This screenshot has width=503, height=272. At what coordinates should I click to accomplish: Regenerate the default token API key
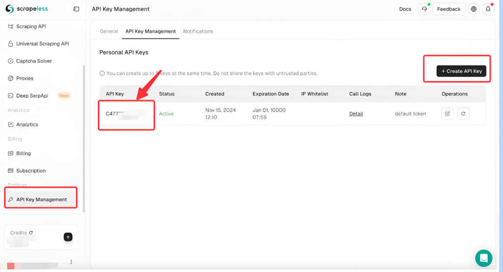pos(463,114)
